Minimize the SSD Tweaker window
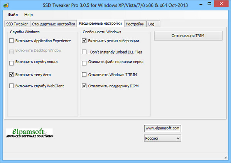Viewport: 231px width, 163px height. coord(201,5)
